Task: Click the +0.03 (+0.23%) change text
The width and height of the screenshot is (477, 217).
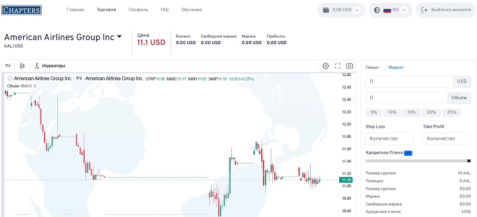Action: (x=241, y=79)
